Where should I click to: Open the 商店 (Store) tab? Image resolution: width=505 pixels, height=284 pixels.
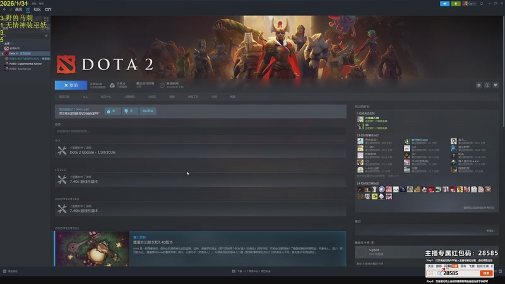point(19,9)
